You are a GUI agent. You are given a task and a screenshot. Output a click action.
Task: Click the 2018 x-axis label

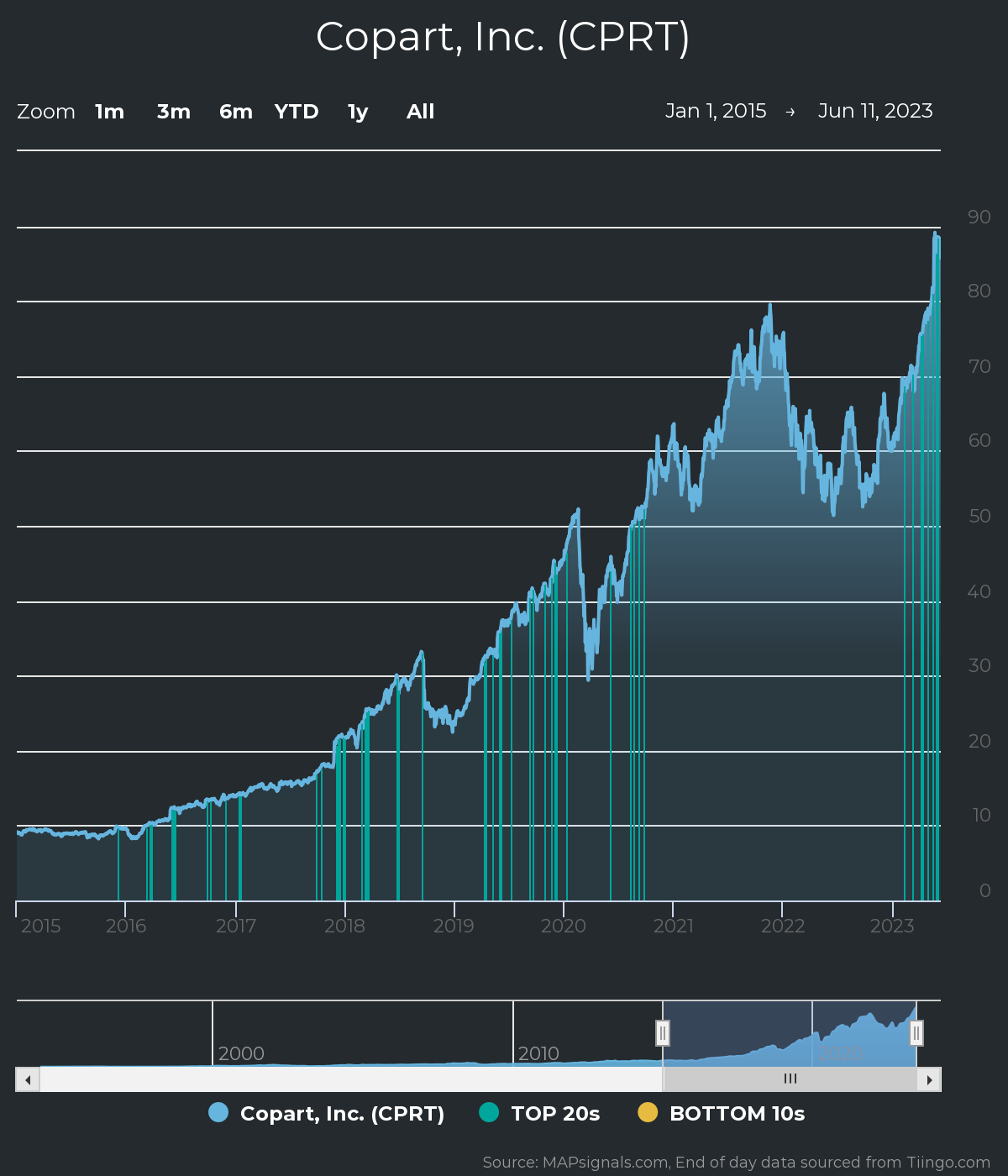pyautogui.click(x=344, y=926)
